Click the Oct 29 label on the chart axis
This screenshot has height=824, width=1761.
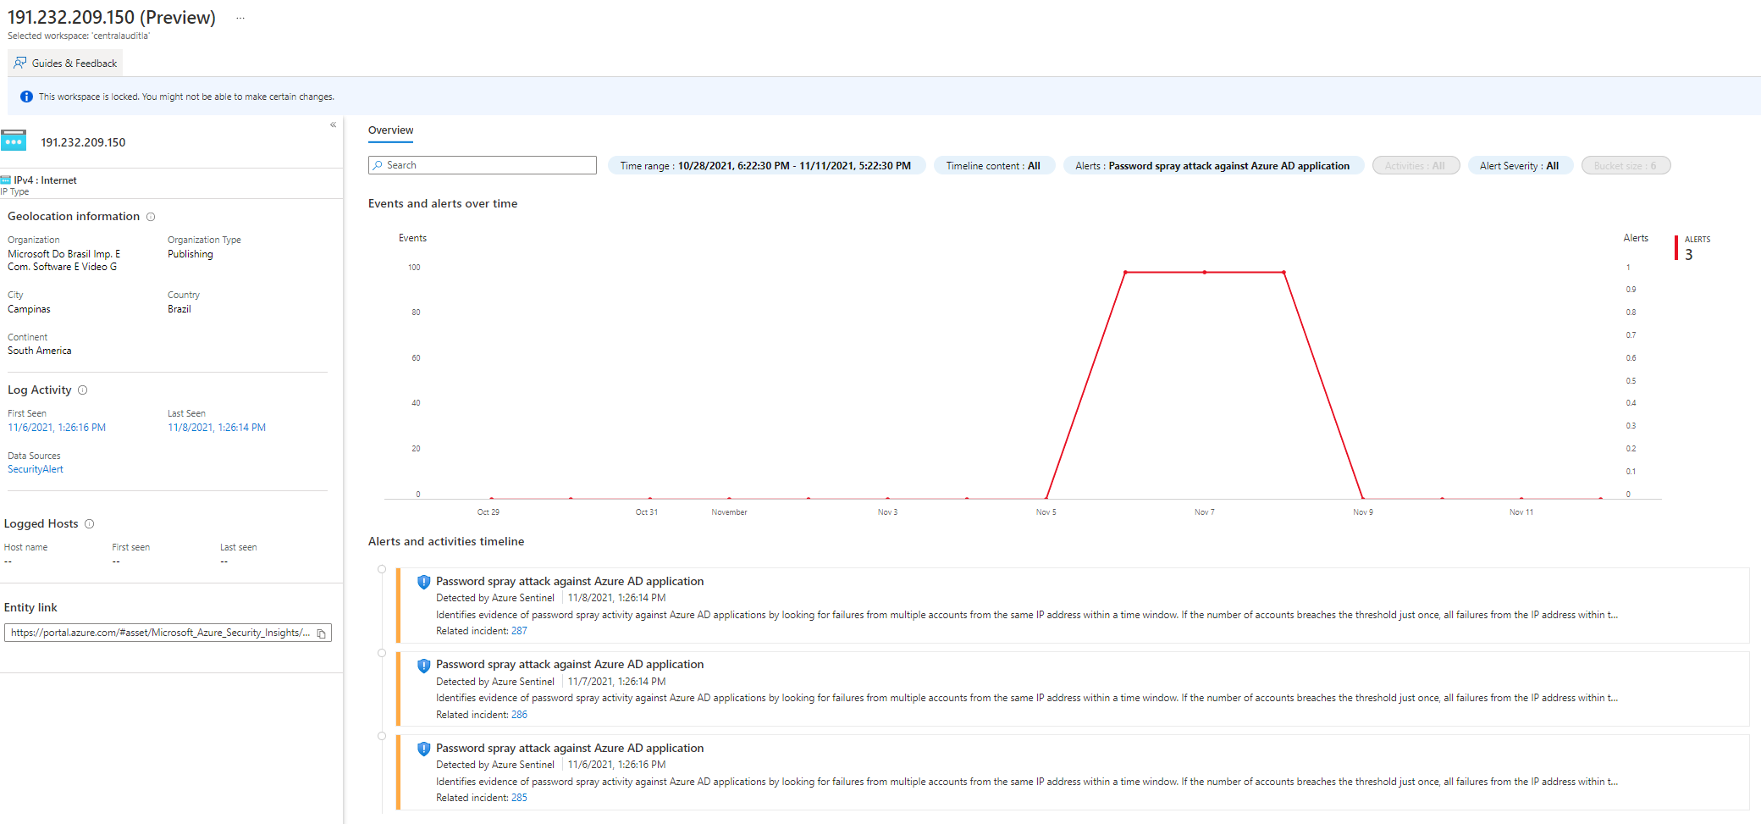[x=489, y=512]
